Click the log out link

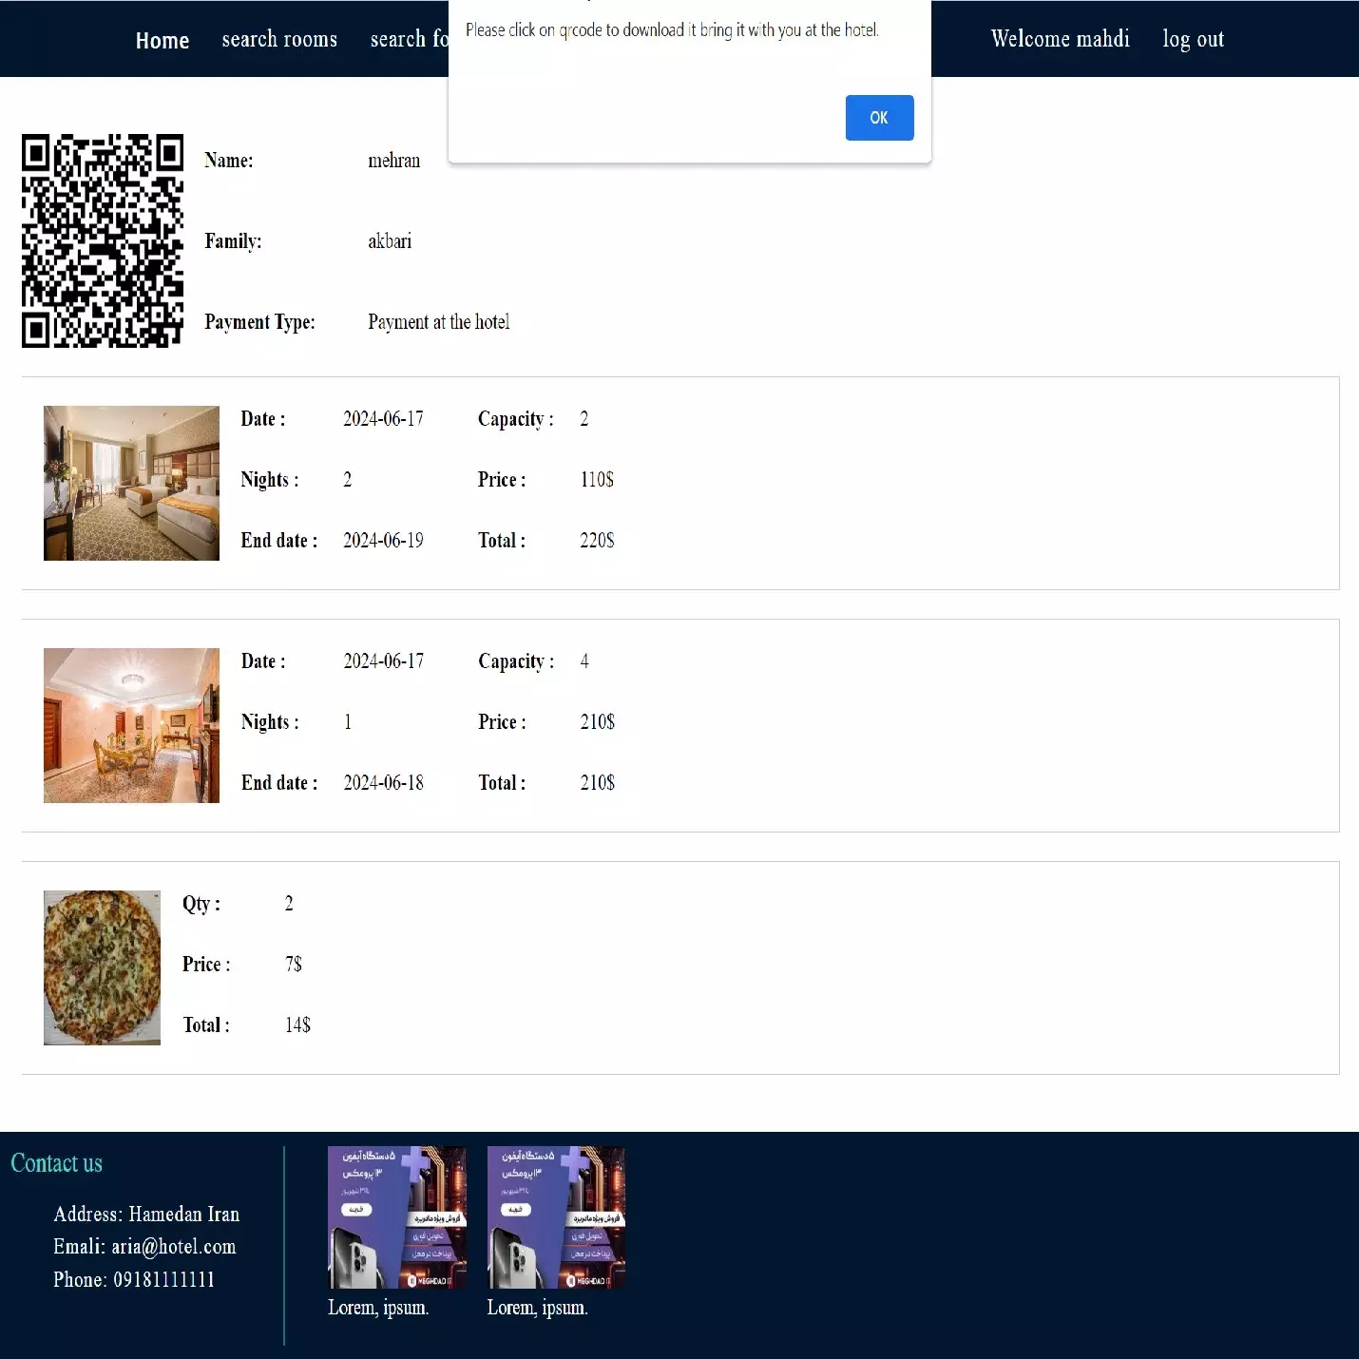(x=1193, y=40)
